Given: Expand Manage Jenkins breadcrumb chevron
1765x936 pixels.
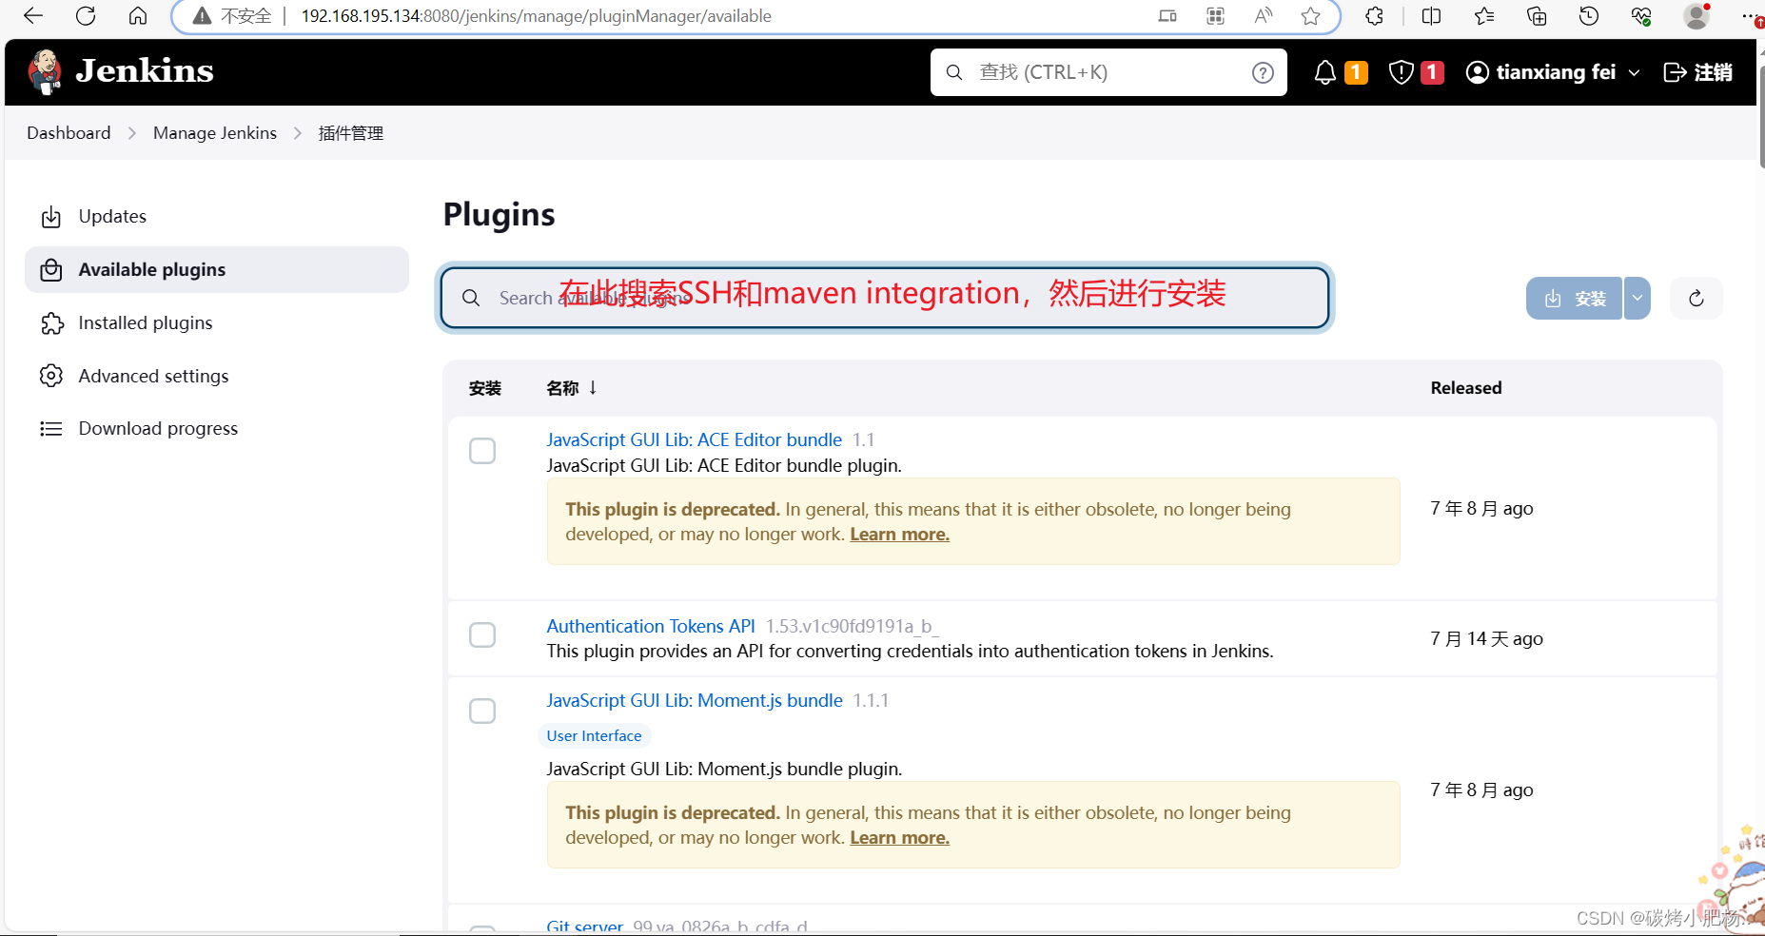Looking at the screenshot, I should (x=298, y=133).
